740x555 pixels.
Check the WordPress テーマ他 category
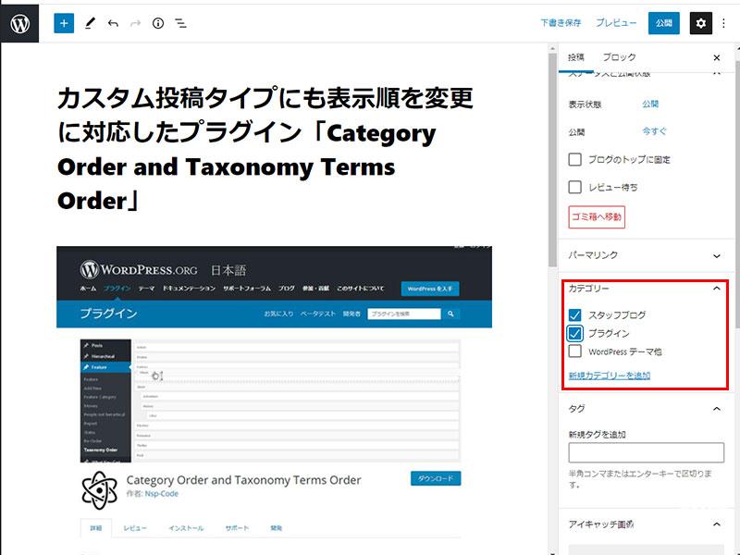coord(575,351)
